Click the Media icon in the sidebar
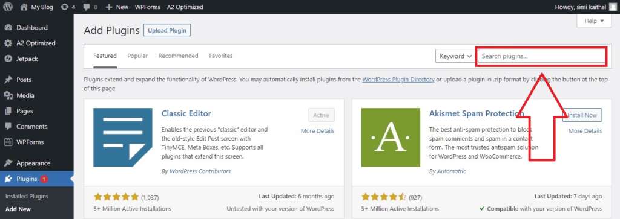The height and width of the screenshot is (219, 620). 8,95
